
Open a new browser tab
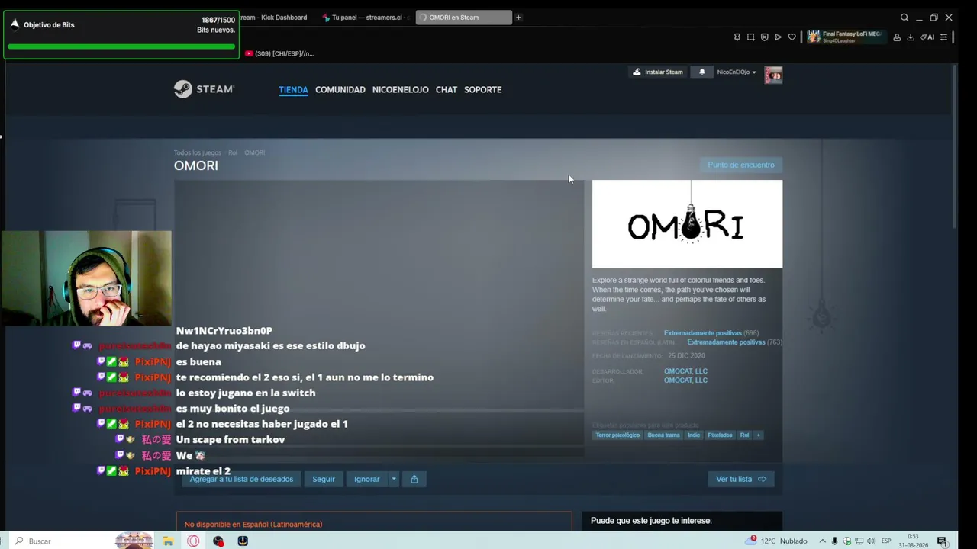518,18
